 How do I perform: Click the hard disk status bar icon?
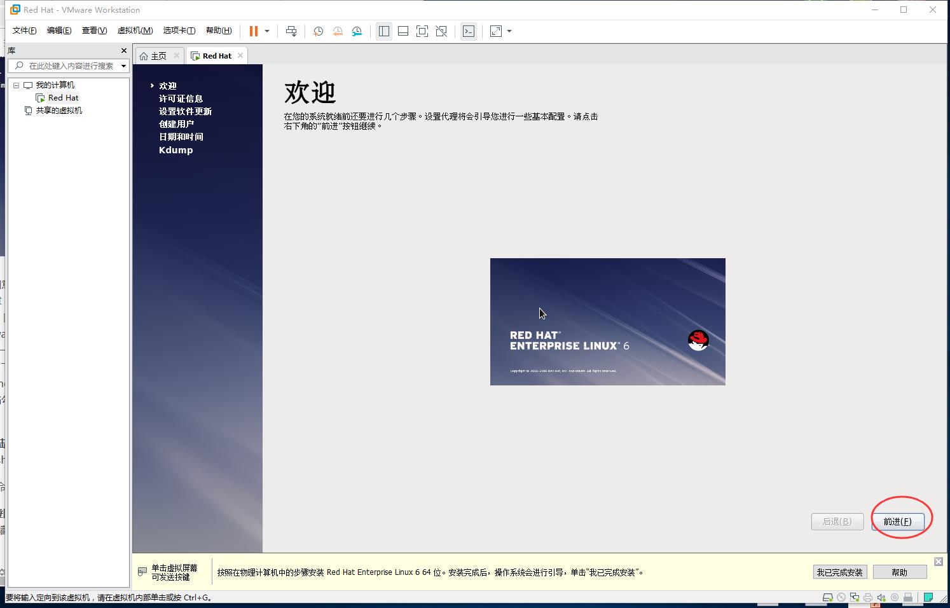(827, 598)
